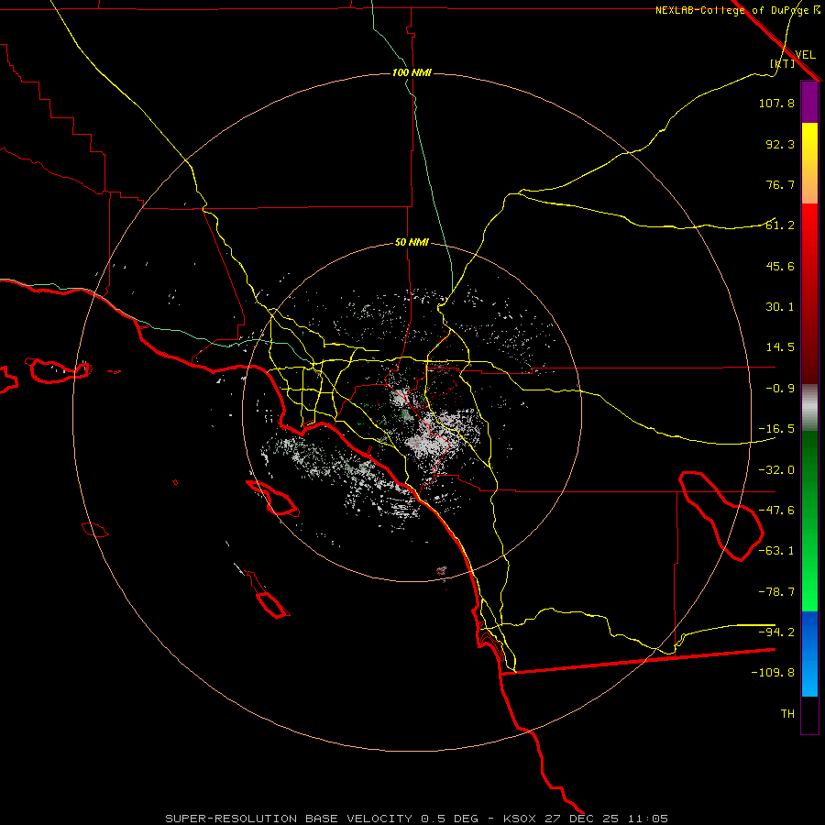Click the 30.1 velocity scale value

[x=780, y=307]
